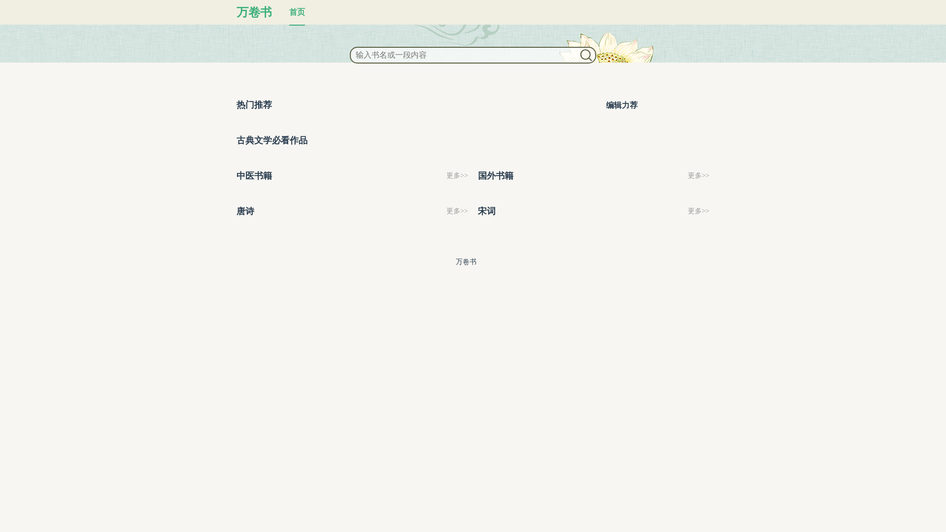Open 更多>> next to 唐诗

pyautogui.click(x=457, y=211)
